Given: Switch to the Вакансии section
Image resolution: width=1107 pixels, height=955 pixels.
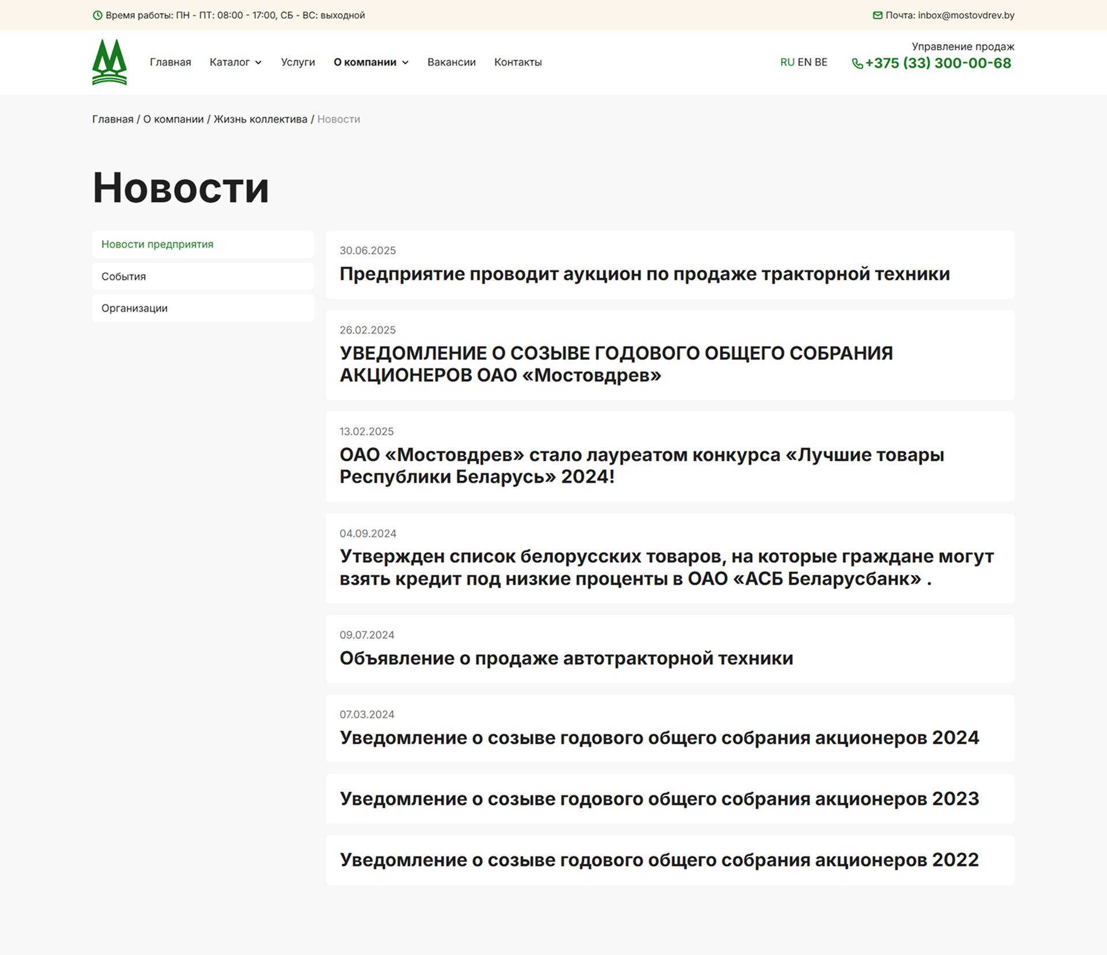Looking at the screenshot, I should point(451,62).
